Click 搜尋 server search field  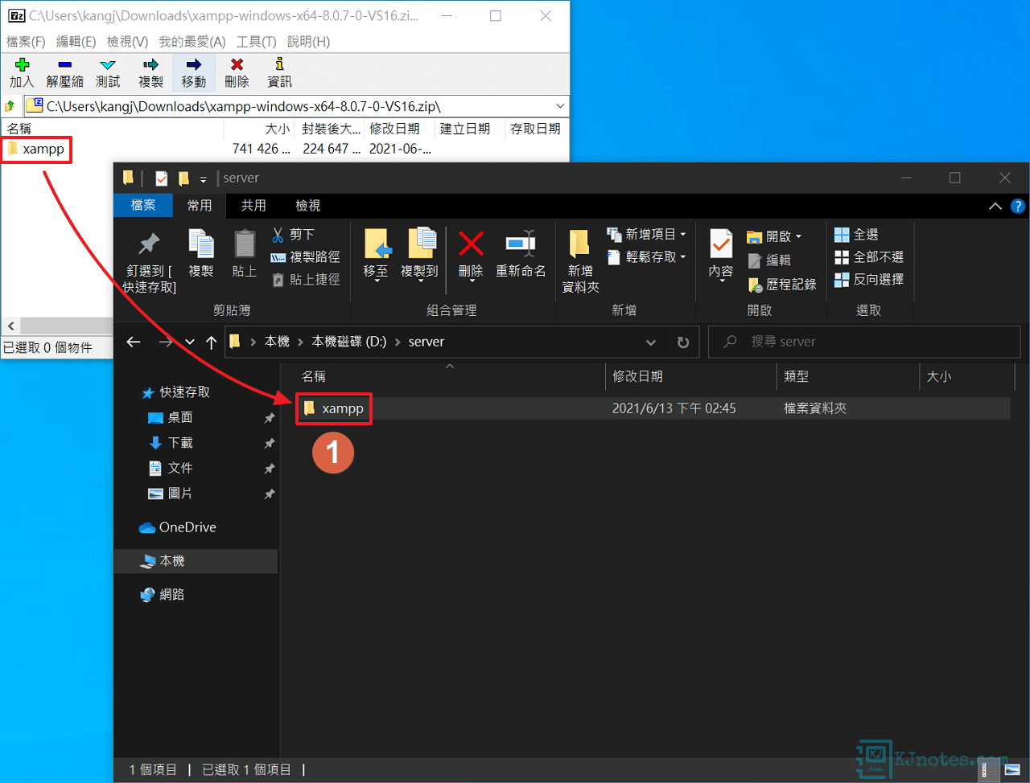[864, 342]
